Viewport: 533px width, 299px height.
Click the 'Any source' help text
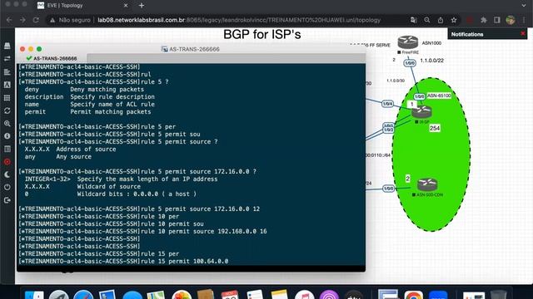click(x=74, y=157)
